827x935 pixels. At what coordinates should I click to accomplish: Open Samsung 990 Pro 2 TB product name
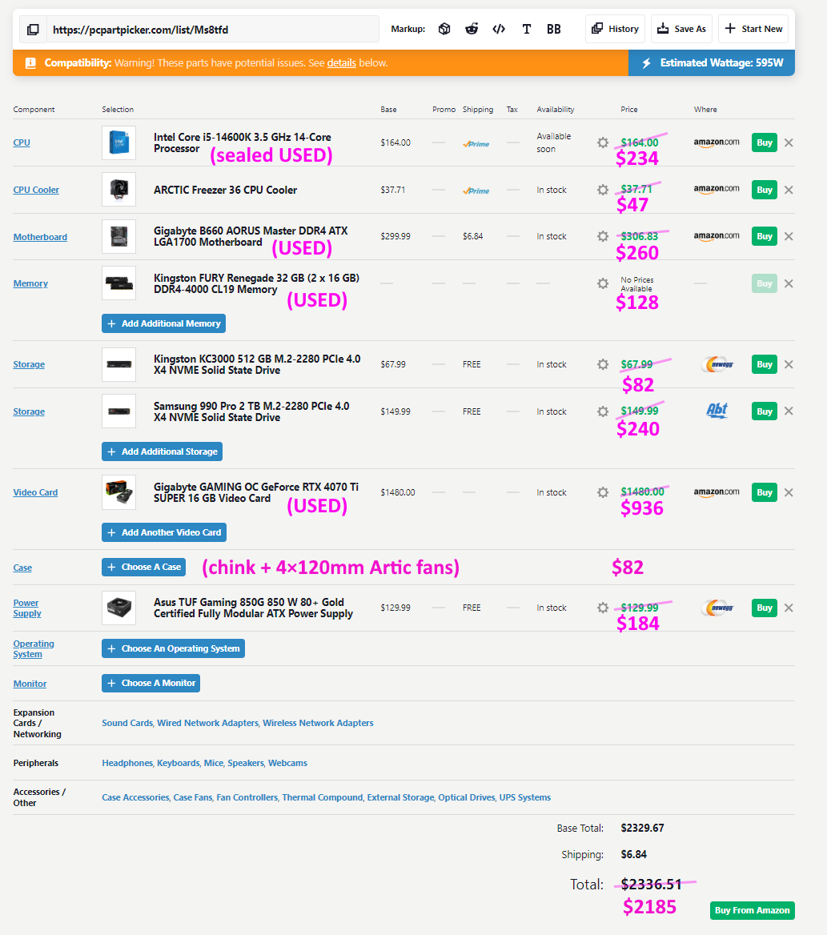[251, 411]
